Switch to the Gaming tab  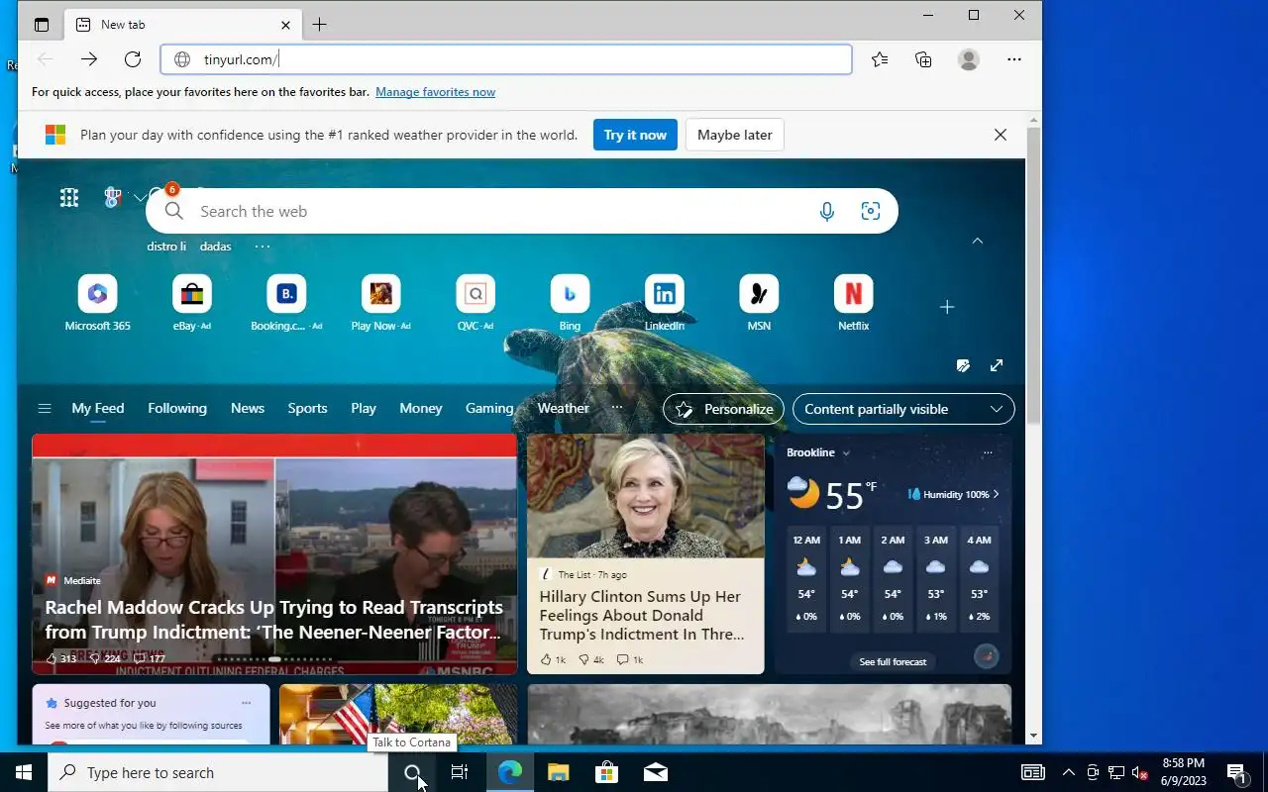489,408
